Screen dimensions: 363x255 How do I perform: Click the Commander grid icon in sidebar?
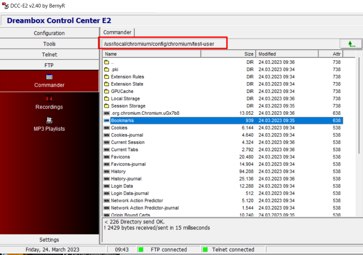(x=49, y=77)
